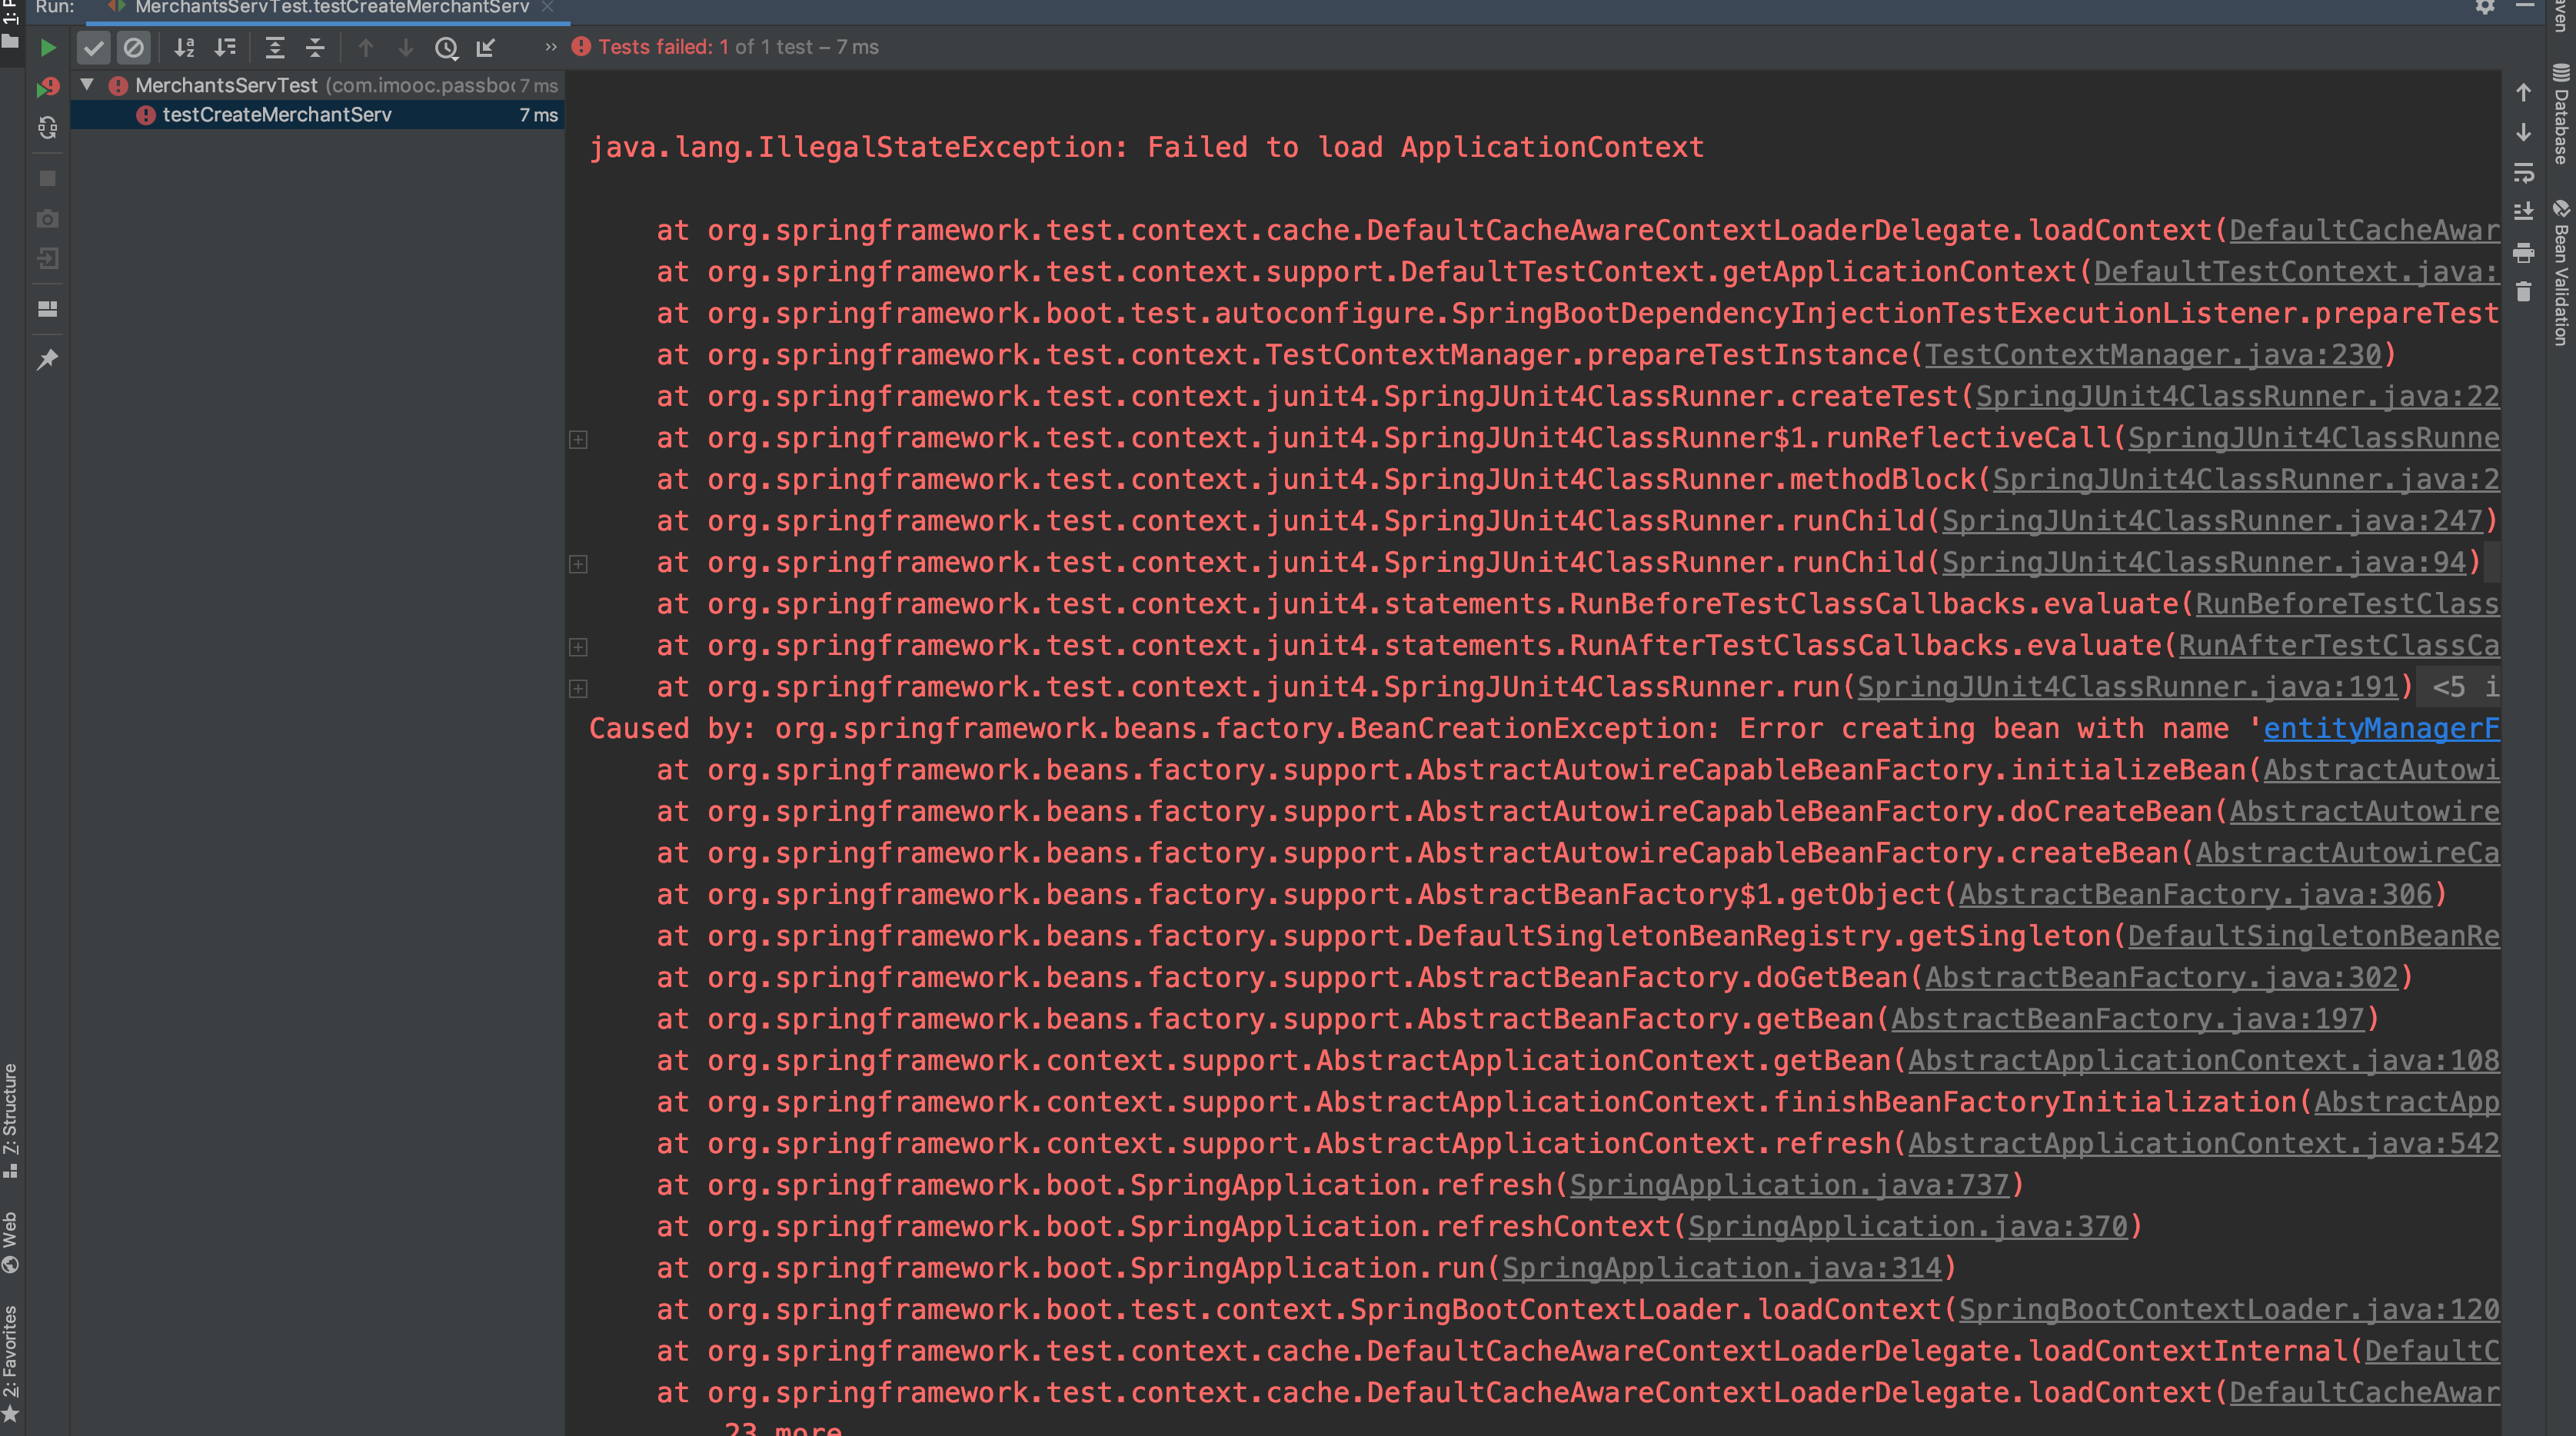Viewport: 2576px width, 1436px height.
Task: Collapse MerchantsServTest tree node
Action: pos(87,85)
